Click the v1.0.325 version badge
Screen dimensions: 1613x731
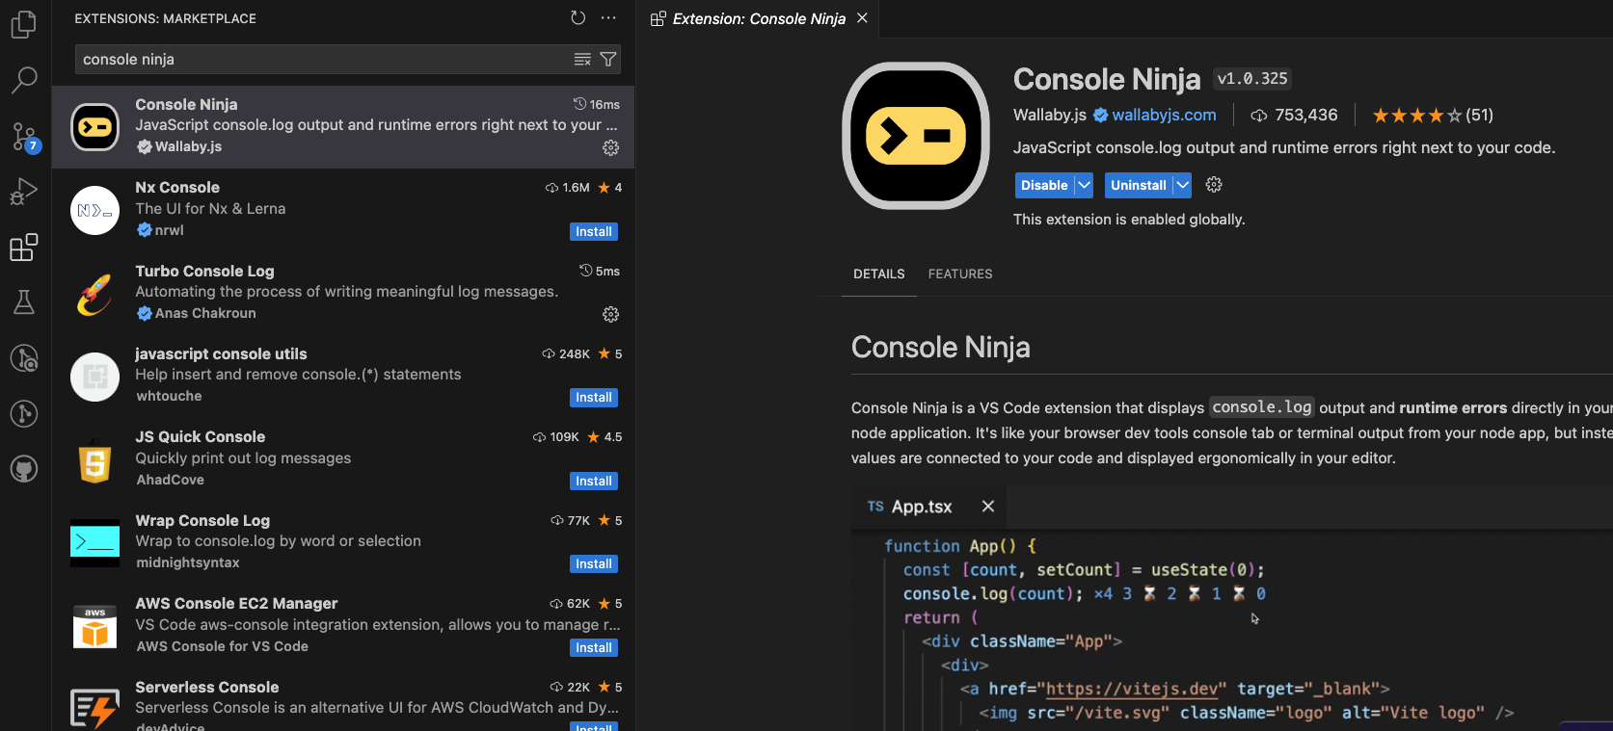point(1251,79)
